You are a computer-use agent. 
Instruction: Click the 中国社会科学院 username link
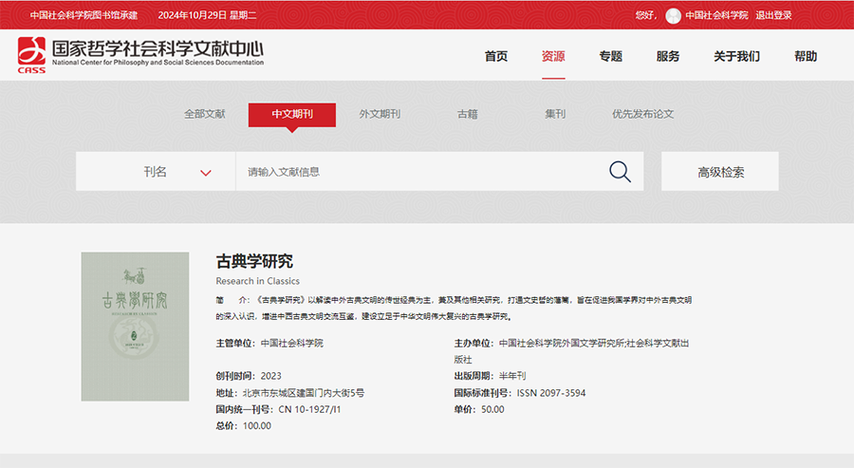pyautogui.click(x=716, y=15)
